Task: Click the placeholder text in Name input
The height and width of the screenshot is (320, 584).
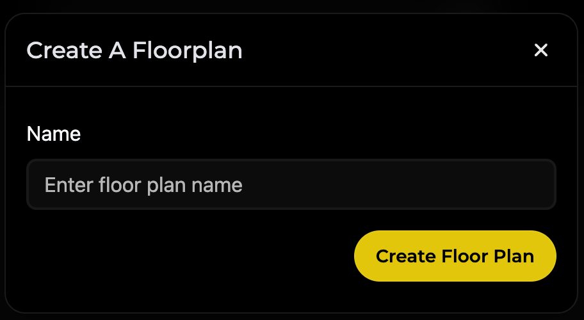Action: (143, 185)
